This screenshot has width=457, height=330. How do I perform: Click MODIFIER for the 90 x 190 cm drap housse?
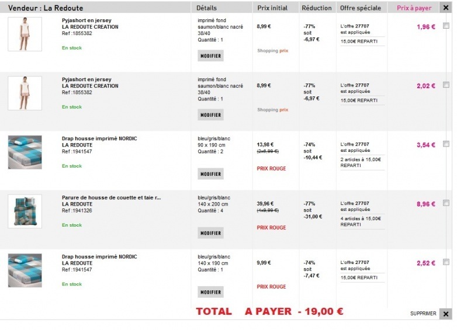pos(210,174)
